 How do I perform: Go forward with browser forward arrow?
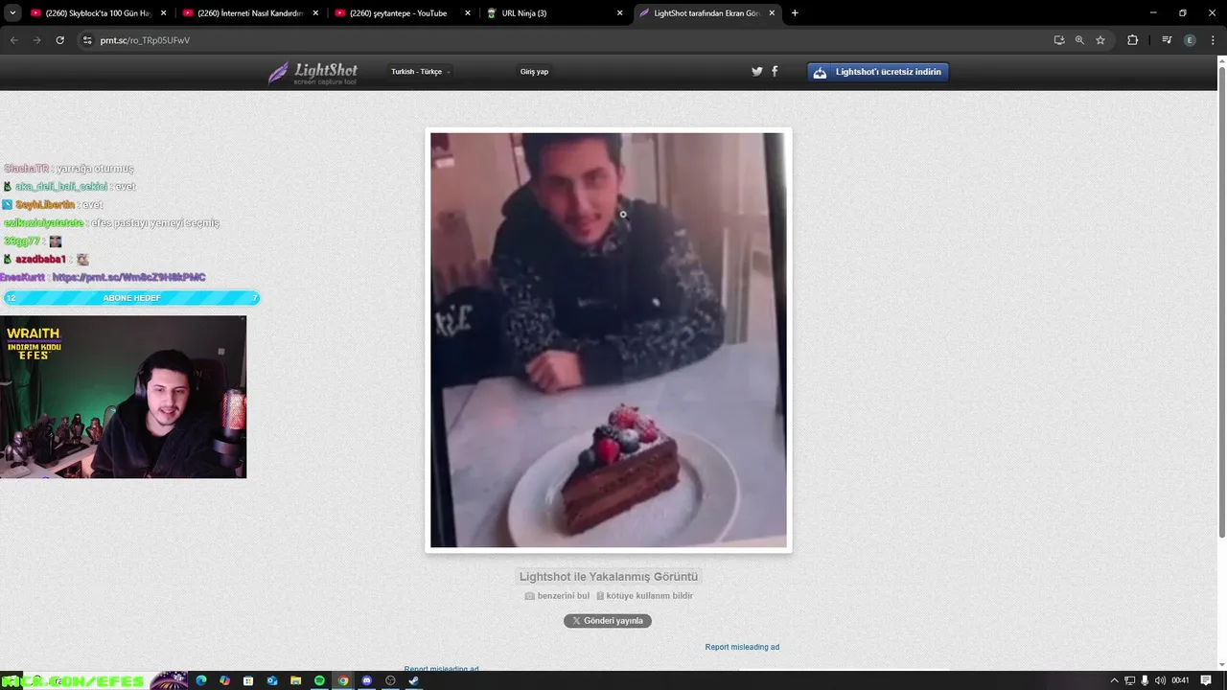point(36,40)
